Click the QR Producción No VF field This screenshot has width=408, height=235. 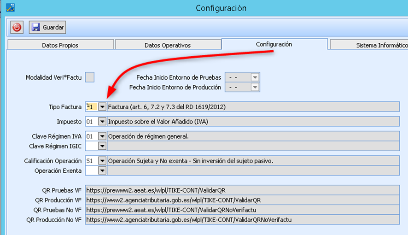242,220
